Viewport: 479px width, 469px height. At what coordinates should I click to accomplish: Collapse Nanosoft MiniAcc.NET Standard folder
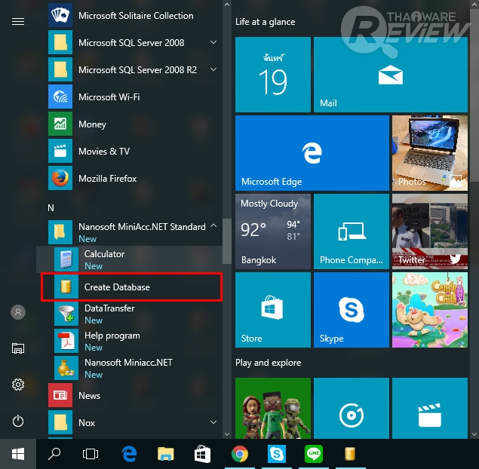213,226
